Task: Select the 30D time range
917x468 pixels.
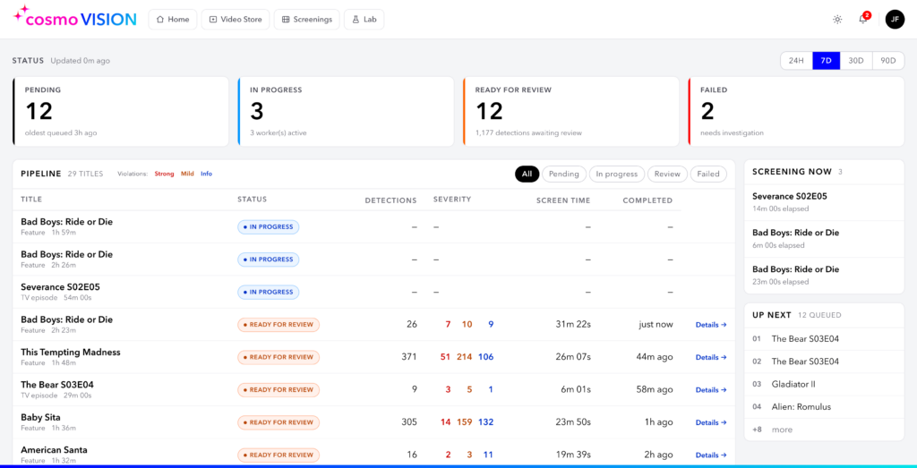Action: point(856,61)
